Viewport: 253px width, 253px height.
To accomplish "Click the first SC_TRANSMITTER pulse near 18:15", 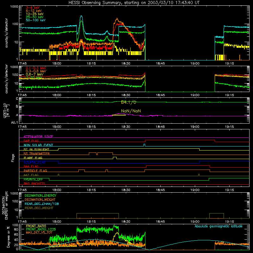I will click(93, 153).
